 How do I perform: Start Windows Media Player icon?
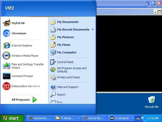[6, 55]
